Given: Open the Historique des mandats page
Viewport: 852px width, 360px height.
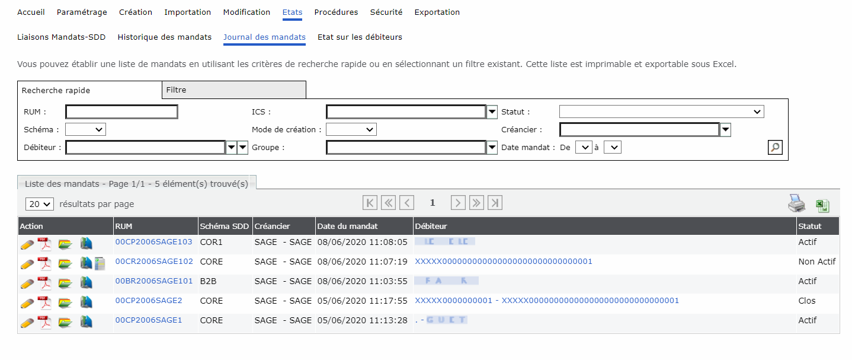Looking at the screenshot, I should point(164,37).
